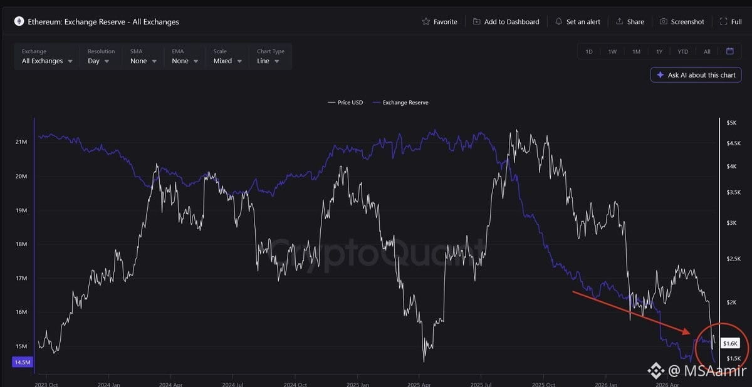Click Ask AI about this chart

(696, 75)
